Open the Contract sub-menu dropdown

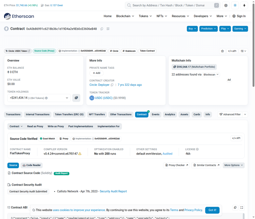tap(16, 126)
